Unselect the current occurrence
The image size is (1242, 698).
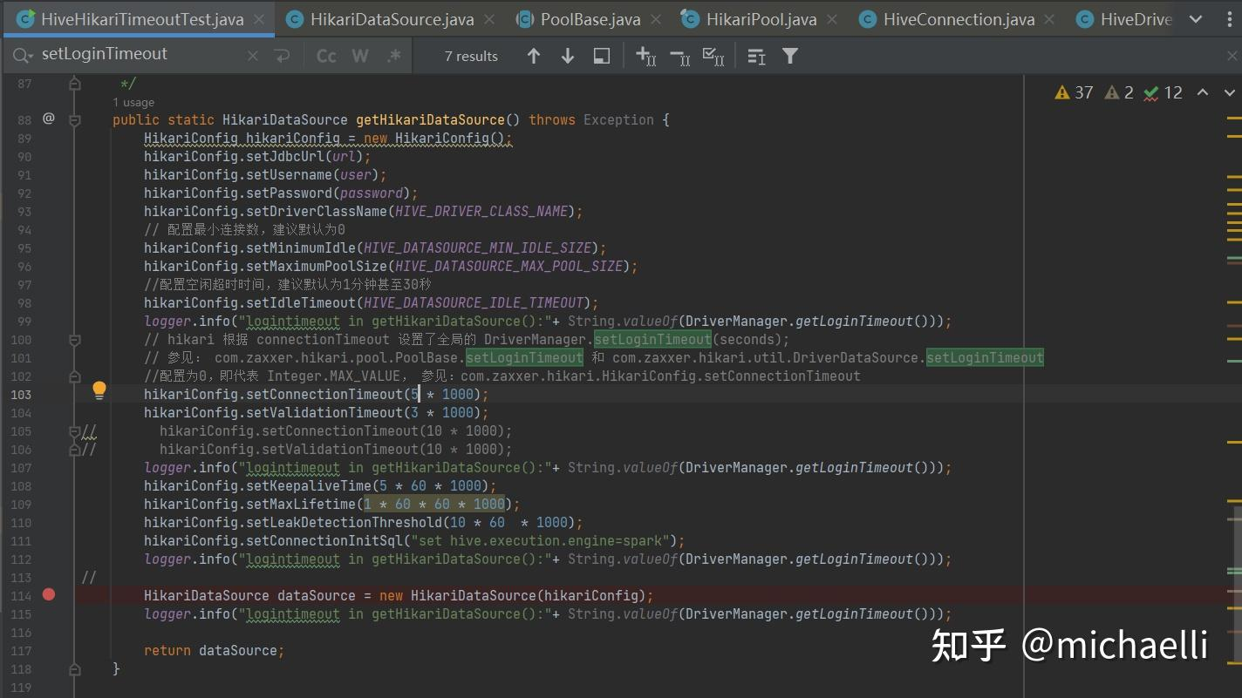click(x=679, y=56)
